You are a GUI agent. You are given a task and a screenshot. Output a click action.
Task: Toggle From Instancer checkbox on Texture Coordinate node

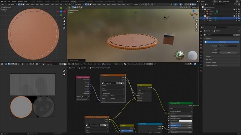[x=77, y=99]
